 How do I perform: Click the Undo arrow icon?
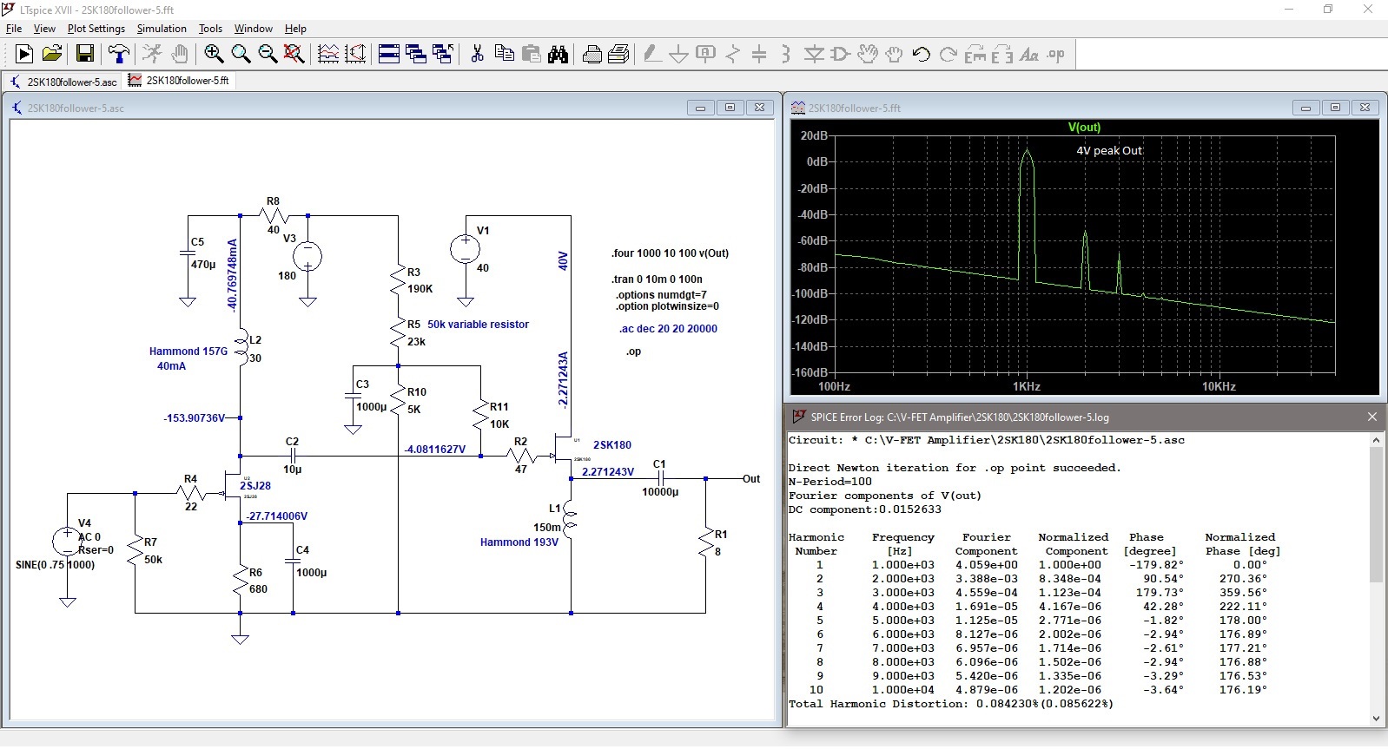921,54
